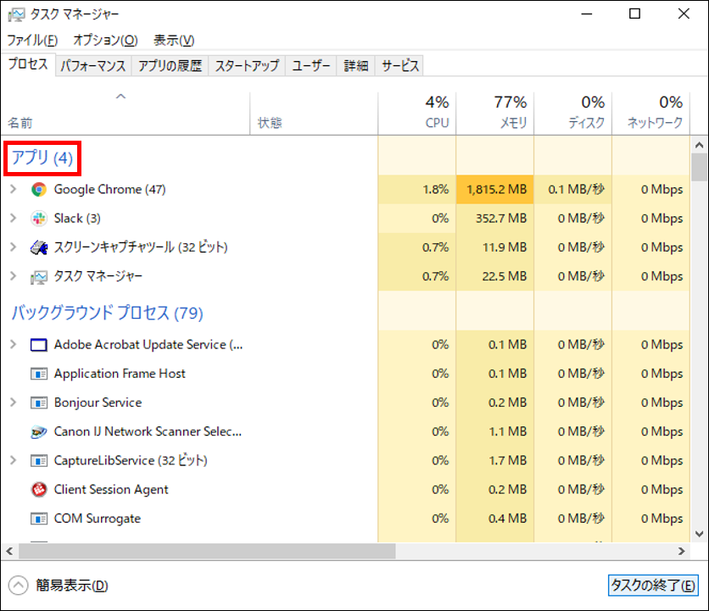This screenshot has width=709, height=611.
Task: Click the 22.5 MB memory cell
Action: [494, 276]
